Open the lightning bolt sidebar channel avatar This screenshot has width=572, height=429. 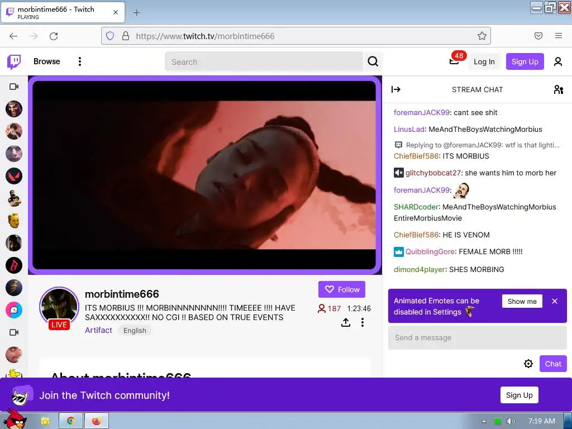coord(14,288)
